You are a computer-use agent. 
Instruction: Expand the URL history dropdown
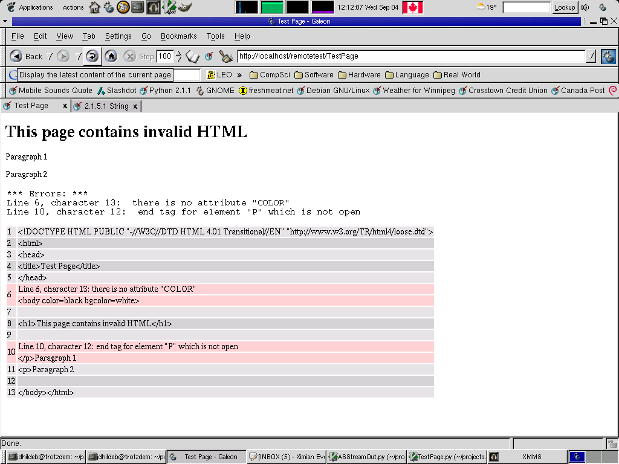(x=591, y=56)
